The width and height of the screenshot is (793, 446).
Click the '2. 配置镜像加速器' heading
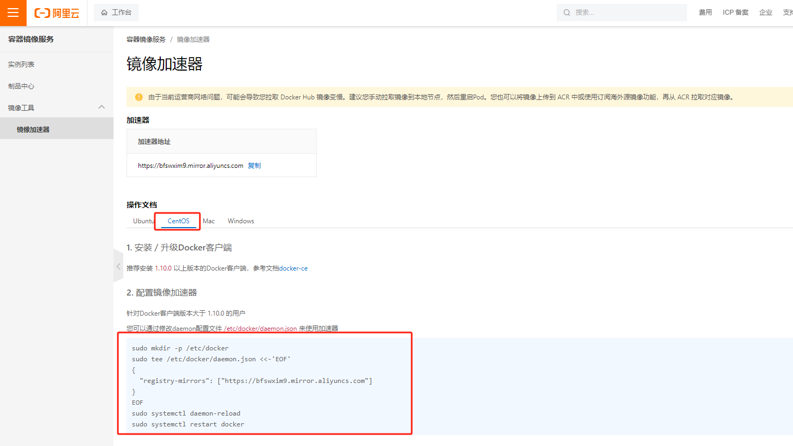pos(162,293)
